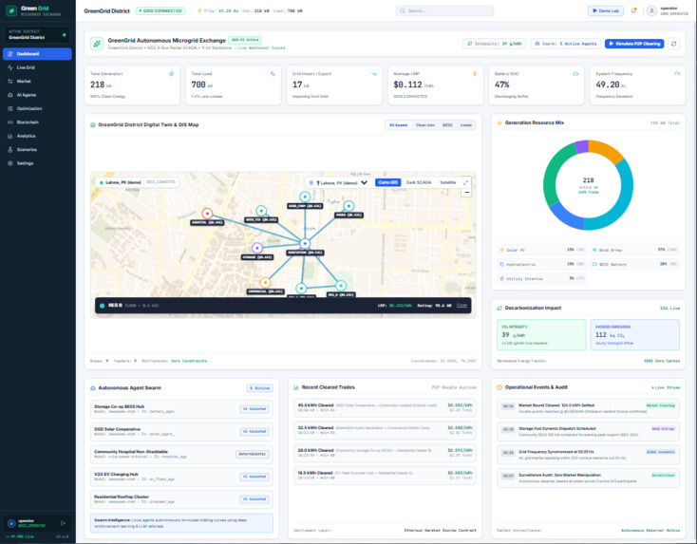697x544 pixels.
Task: Select Loads map filter
Action: coord(466,125)
